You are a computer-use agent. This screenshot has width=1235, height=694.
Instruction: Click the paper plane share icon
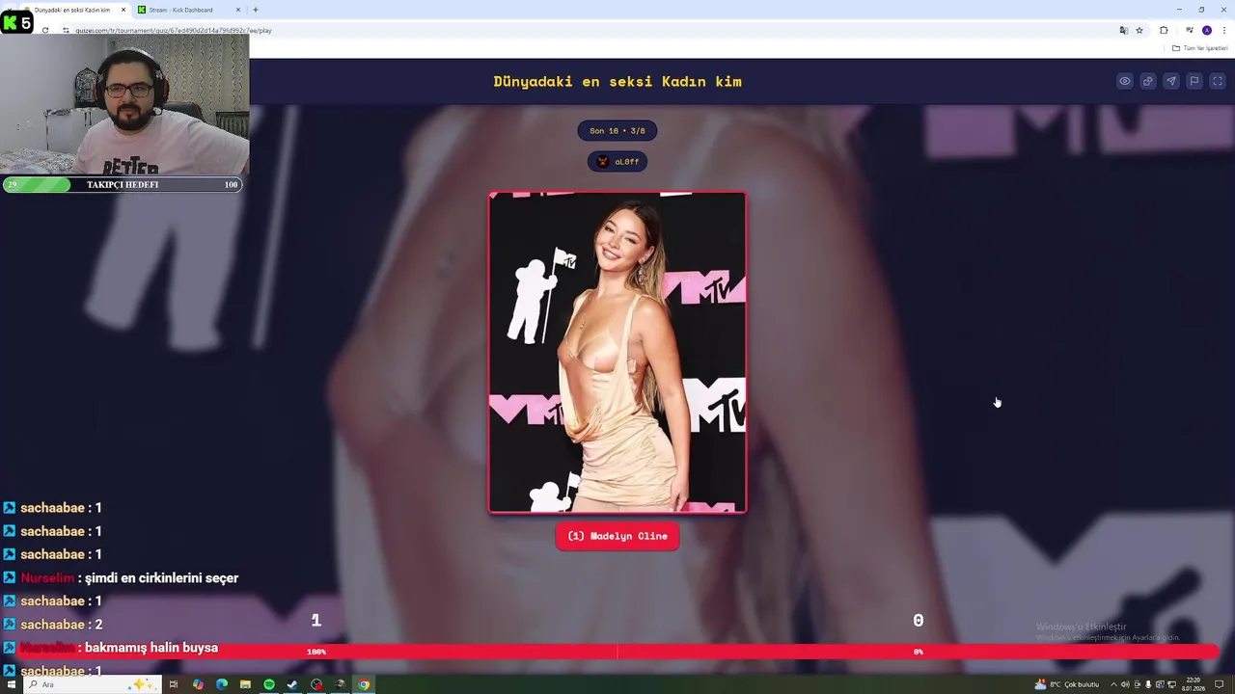pyautogui.click(x=1171, y=82)
